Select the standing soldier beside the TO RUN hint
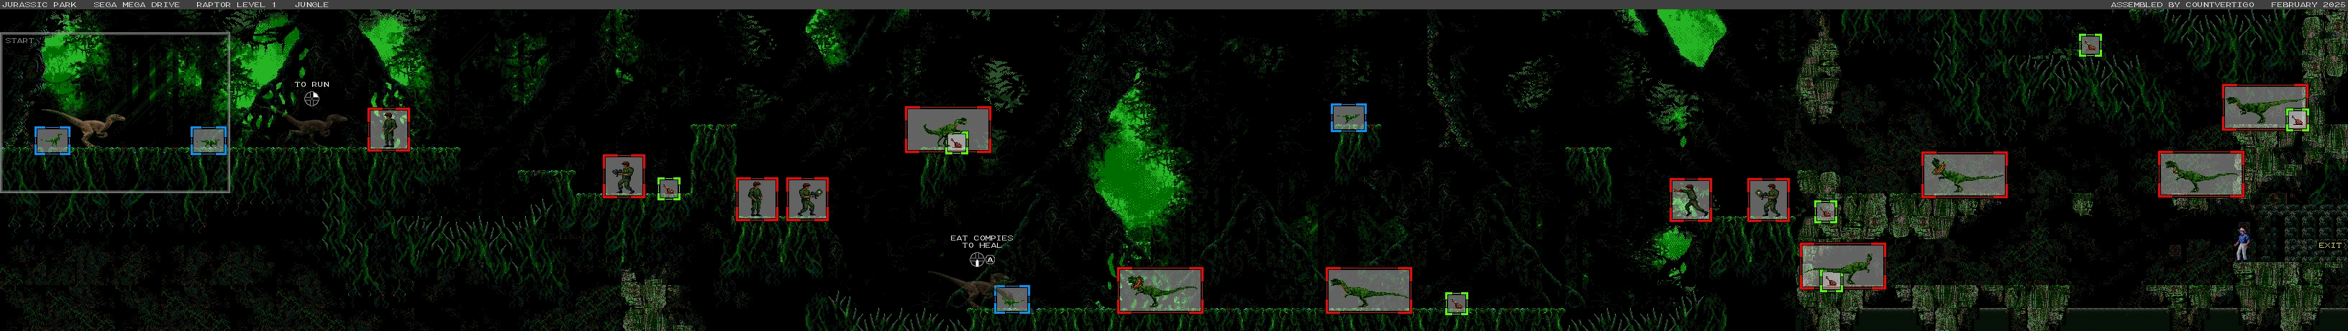This screenshot has height=331, width=2348. click(x=388, y=129)
